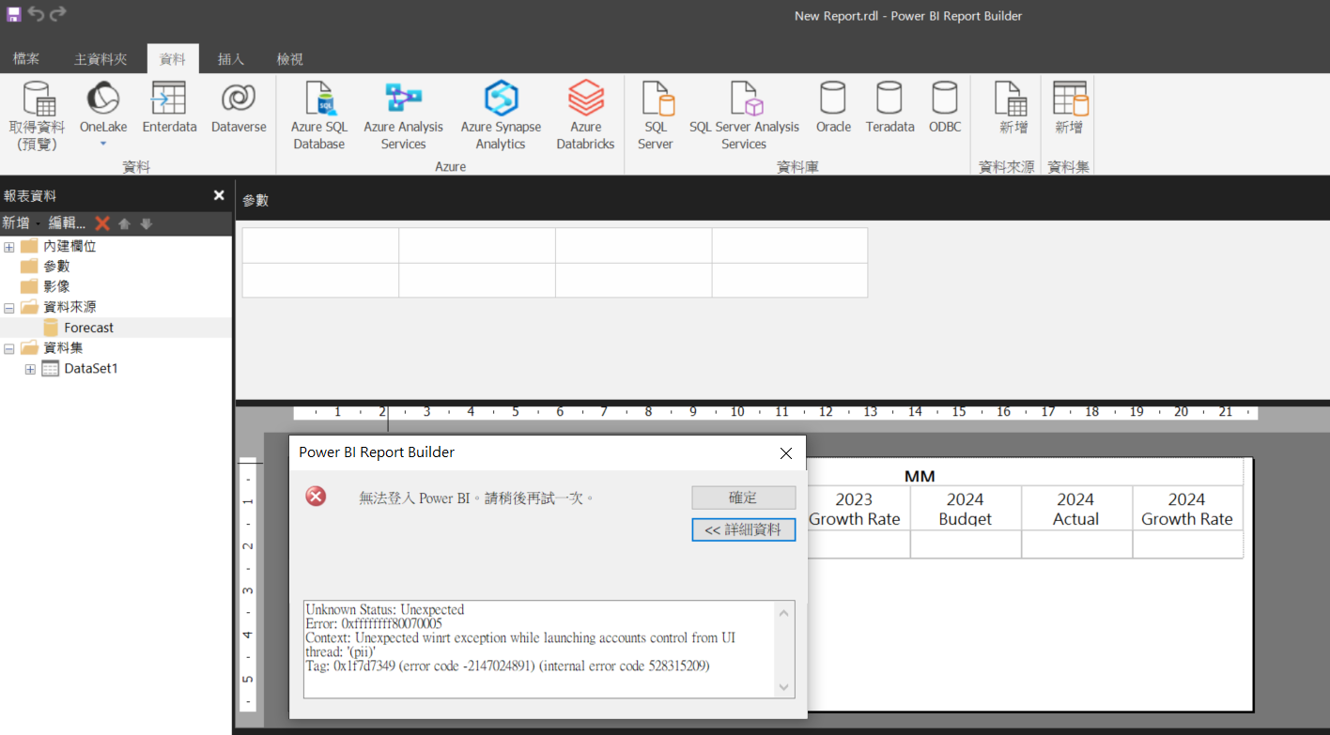Screen dimensions: 1330x735
Task: Select Azure SQL Database icon
Action: (x=319, y=115)
